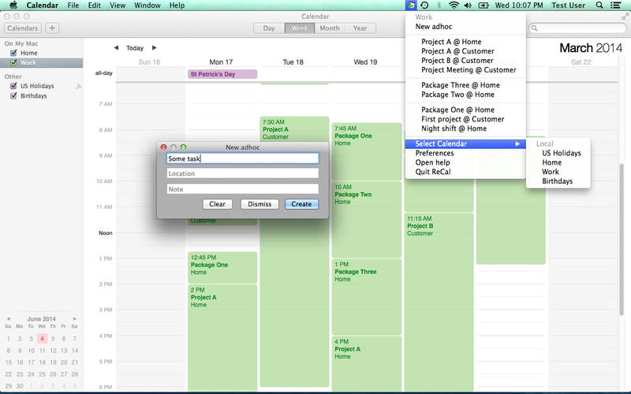Click the fullscreen arrows icon of Calendar

[625, 17]
